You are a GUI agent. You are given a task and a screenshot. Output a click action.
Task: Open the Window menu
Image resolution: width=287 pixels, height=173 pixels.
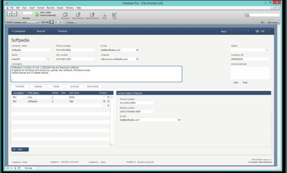pyautogui.click(x=70, y=8)
